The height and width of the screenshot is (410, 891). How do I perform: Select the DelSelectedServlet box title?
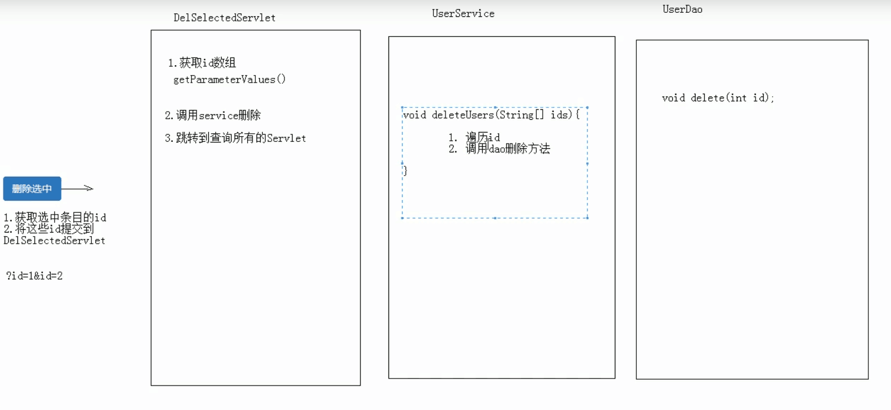coord(224,18)
